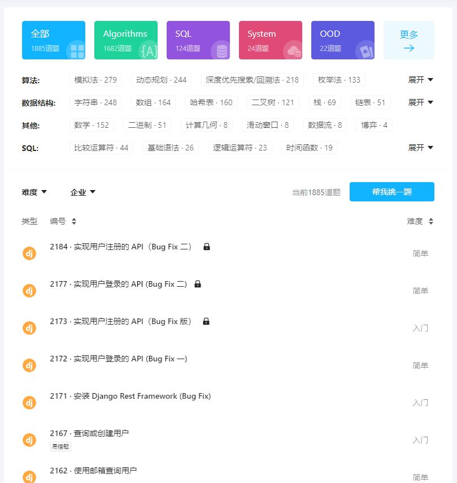The height and width of the screenshot is (483, 457).
Task: Click the 帮我挑一题 button
Action: [x=391, y=192]
